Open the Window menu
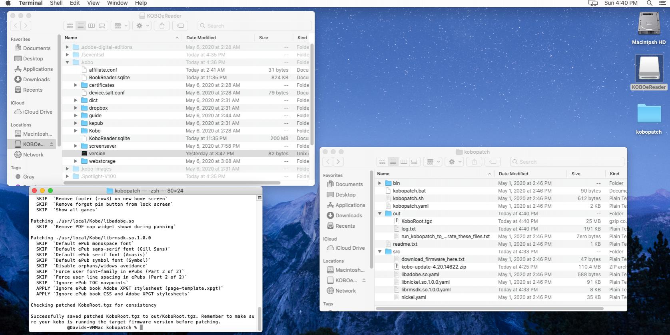The height and width of the screenshot is (335, 670). pos(117,3)
